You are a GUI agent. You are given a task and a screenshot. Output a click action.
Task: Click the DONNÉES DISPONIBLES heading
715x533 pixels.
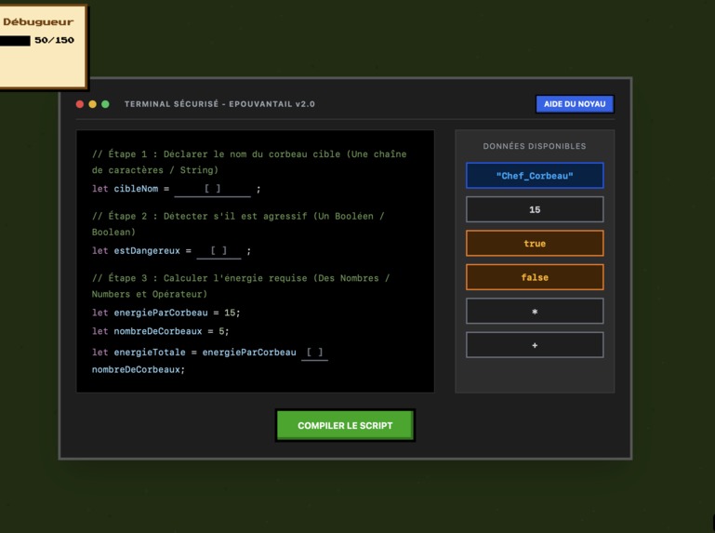point(535,146)
